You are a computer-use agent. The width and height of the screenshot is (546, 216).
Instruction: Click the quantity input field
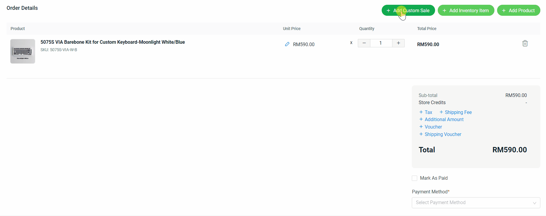click(381, 43)
